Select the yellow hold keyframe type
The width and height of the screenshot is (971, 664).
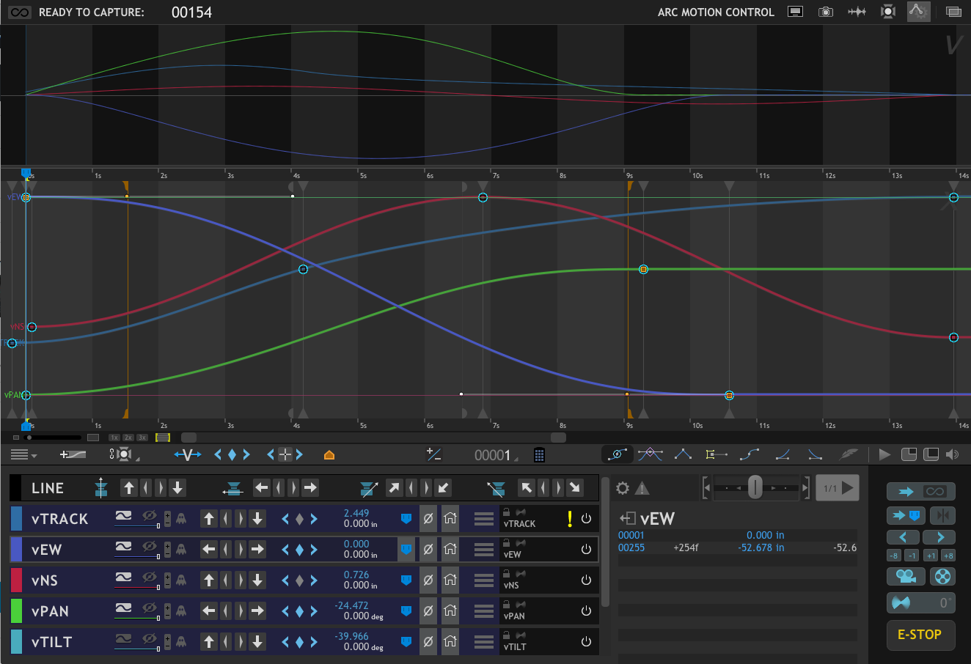[716, 455]
